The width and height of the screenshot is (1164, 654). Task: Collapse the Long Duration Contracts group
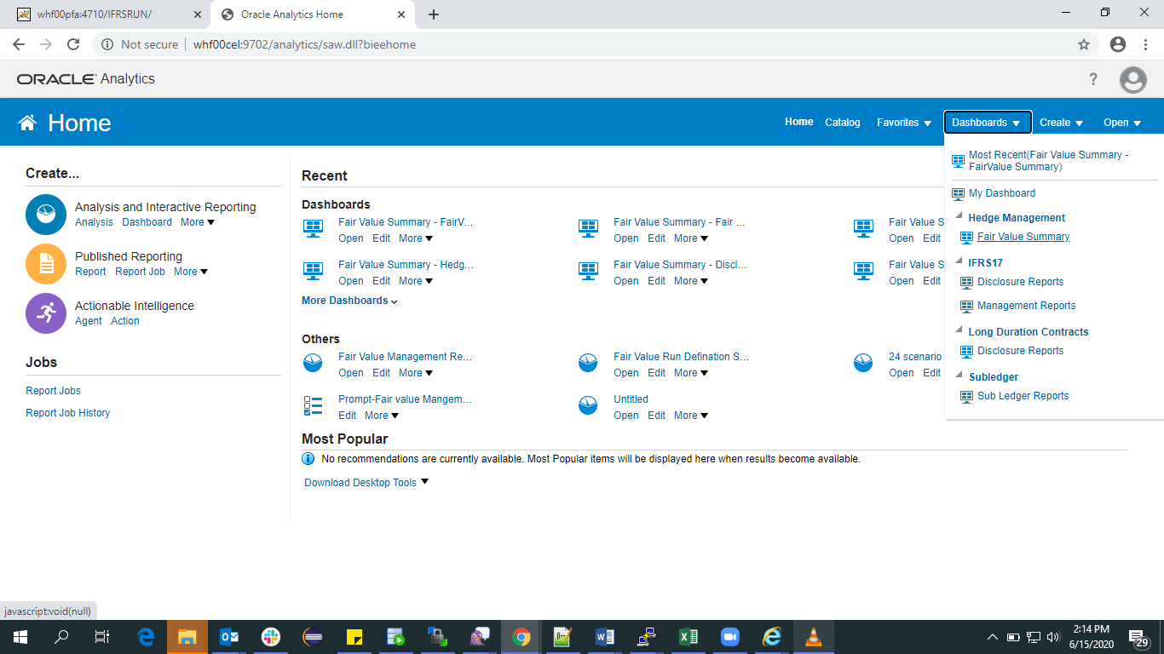958,331
